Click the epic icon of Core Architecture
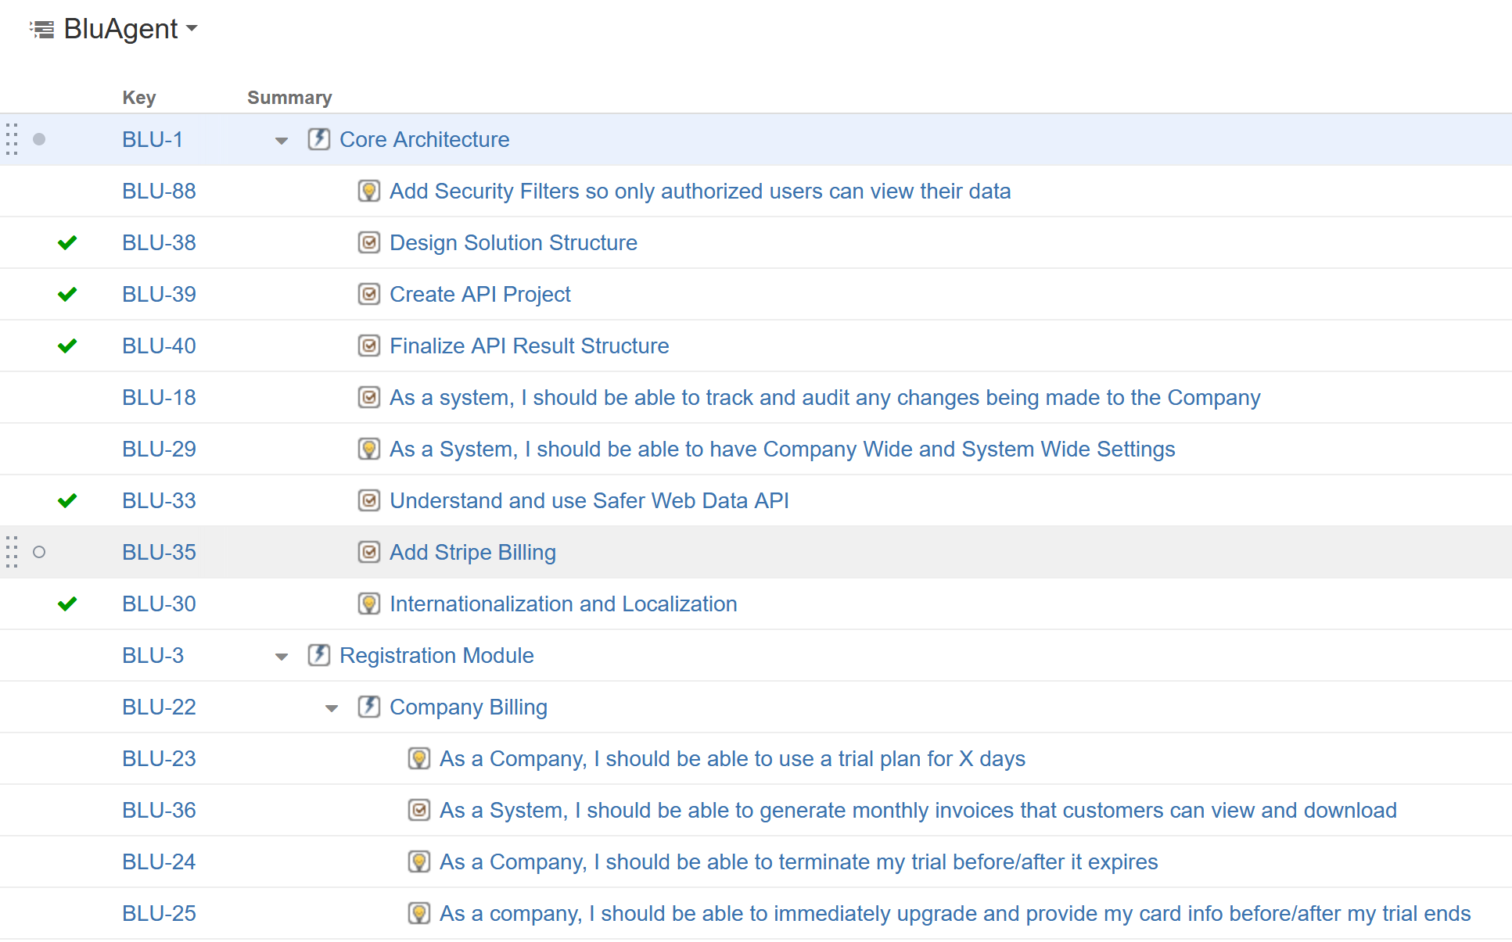1512x942 pixels. [x=318, y=139]
